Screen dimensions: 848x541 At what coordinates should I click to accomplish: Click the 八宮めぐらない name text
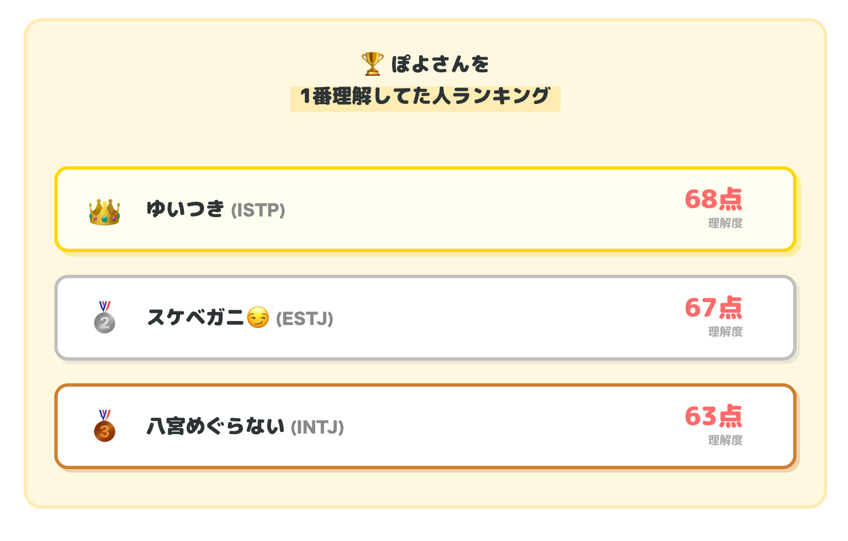point(216,426)
